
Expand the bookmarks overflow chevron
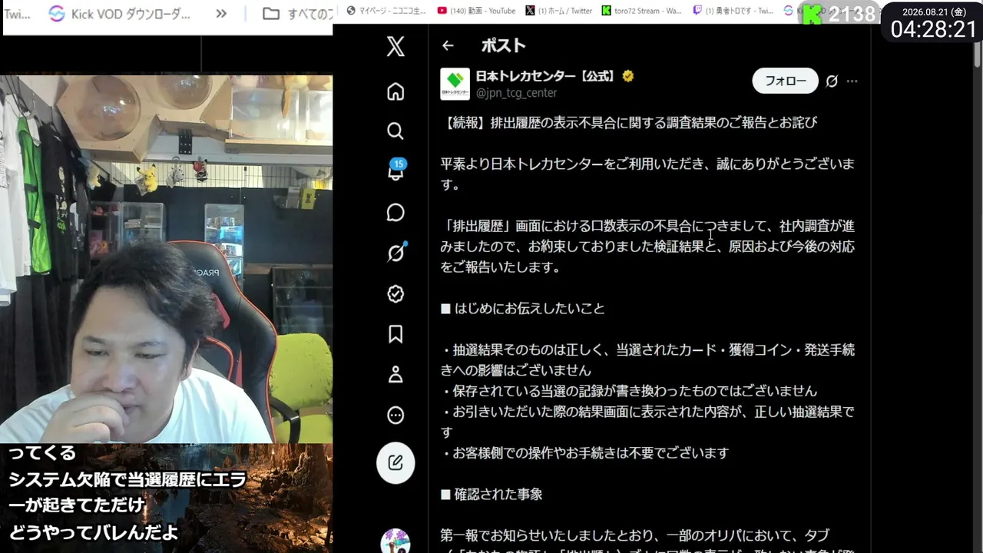(x=221, y=14)
